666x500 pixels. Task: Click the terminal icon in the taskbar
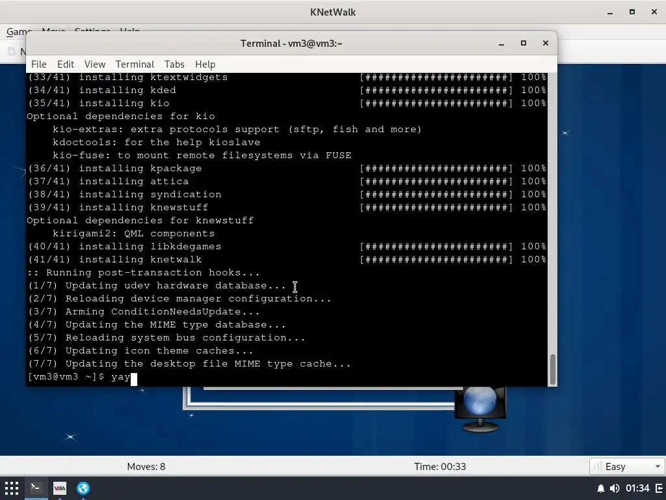click(36, 488)
